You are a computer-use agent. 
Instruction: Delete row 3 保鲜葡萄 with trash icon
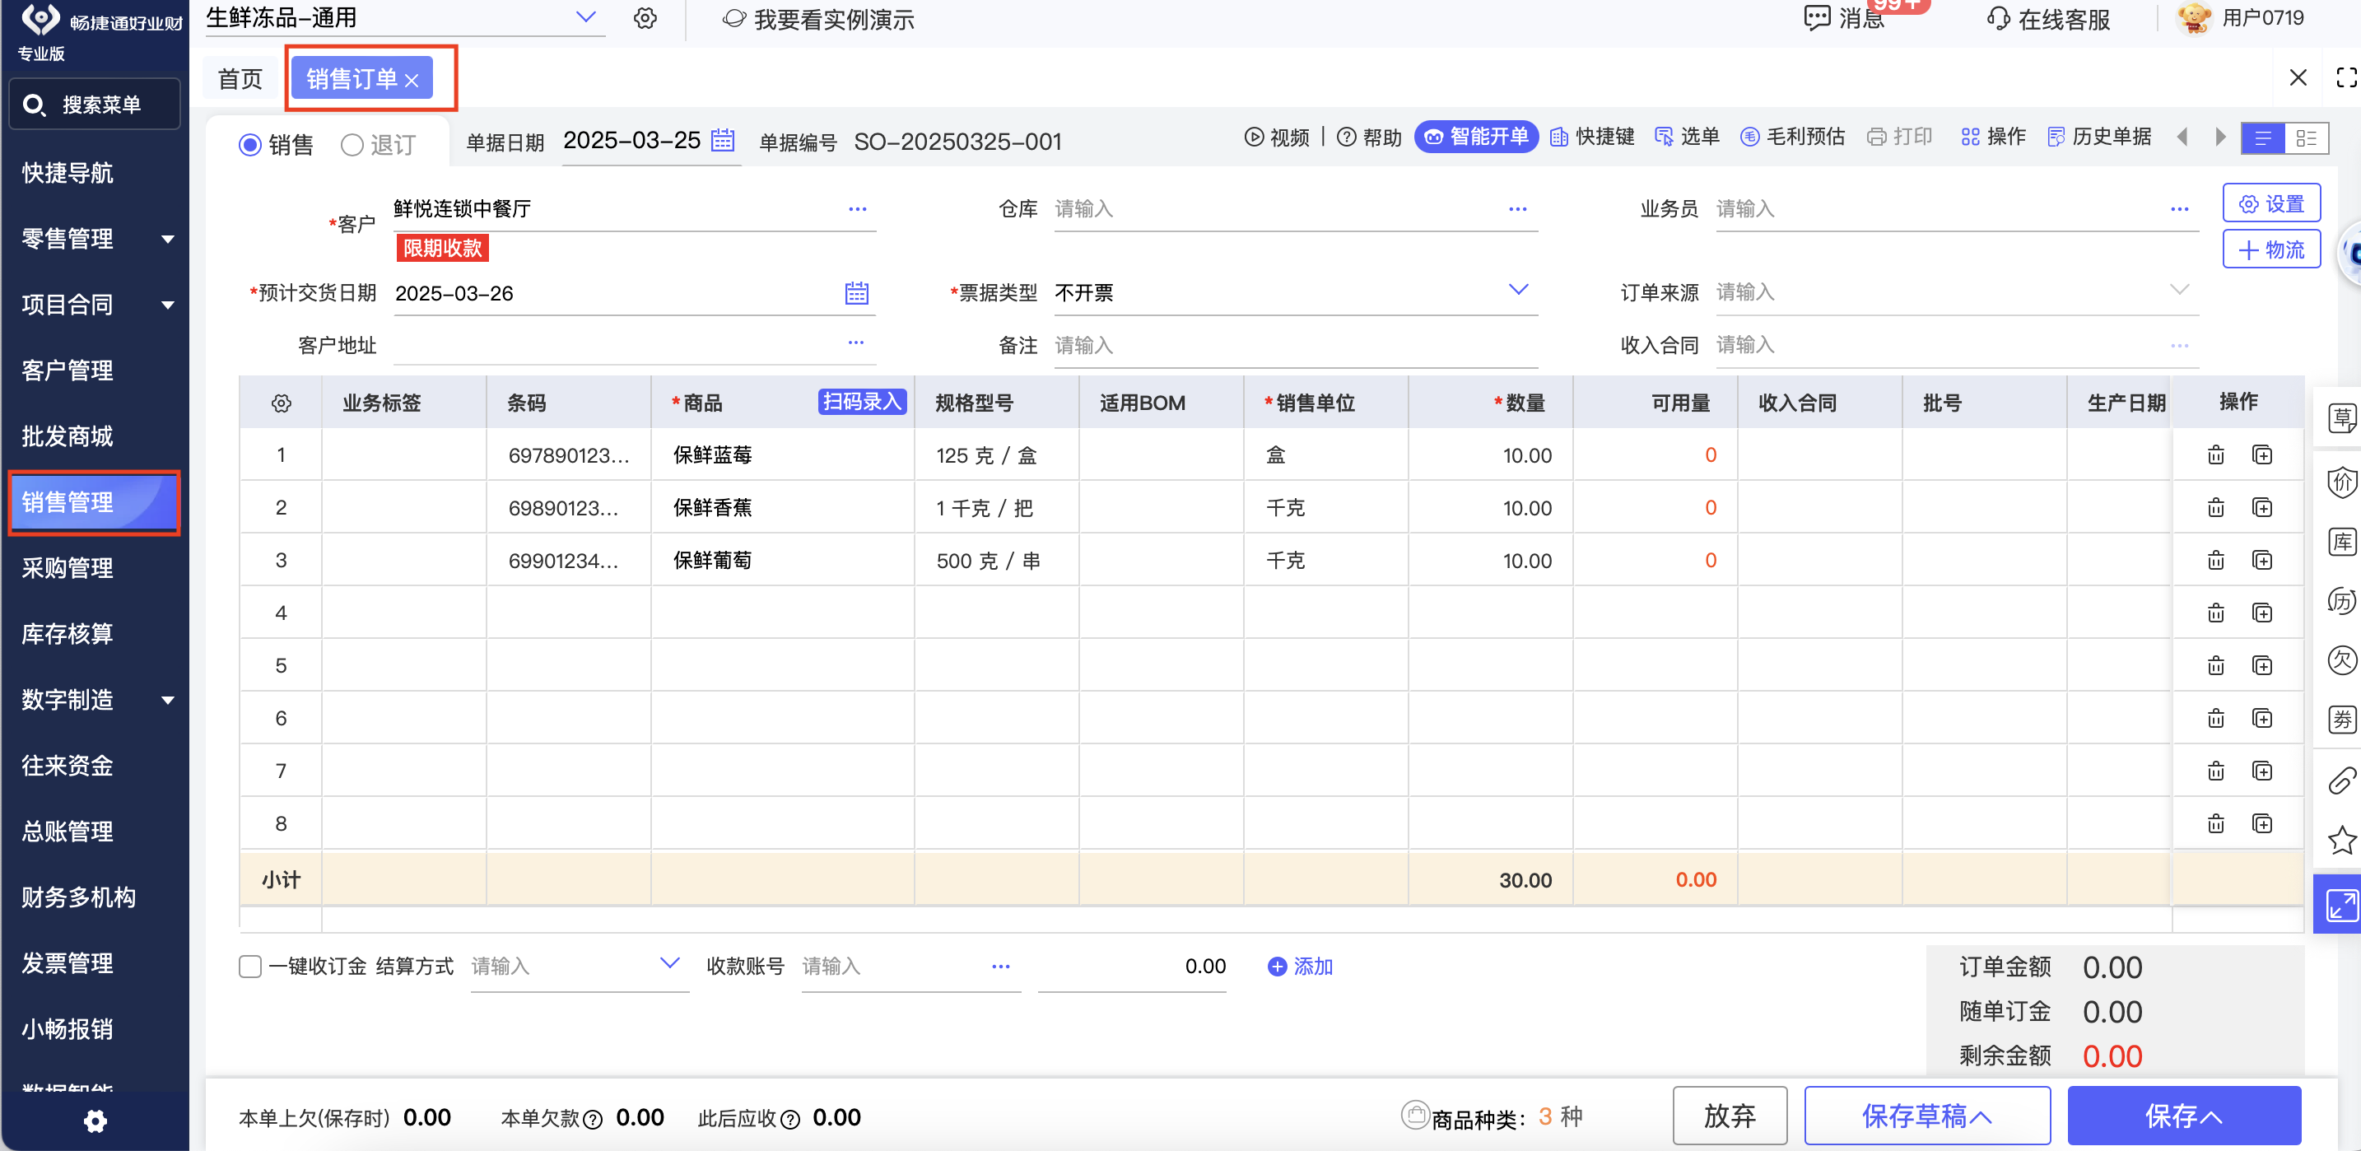[x=2215, y=560]
